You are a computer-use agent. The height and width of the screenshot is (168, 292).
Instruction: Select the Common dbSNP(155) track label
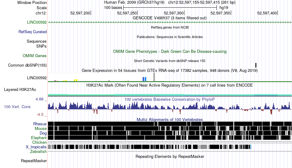coord(27,65)
